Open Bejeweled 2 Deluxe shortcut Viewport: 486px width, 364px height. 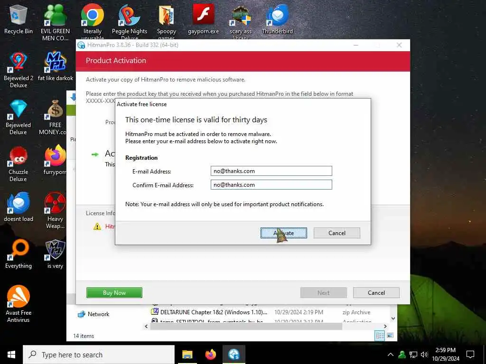click(19, 70)
